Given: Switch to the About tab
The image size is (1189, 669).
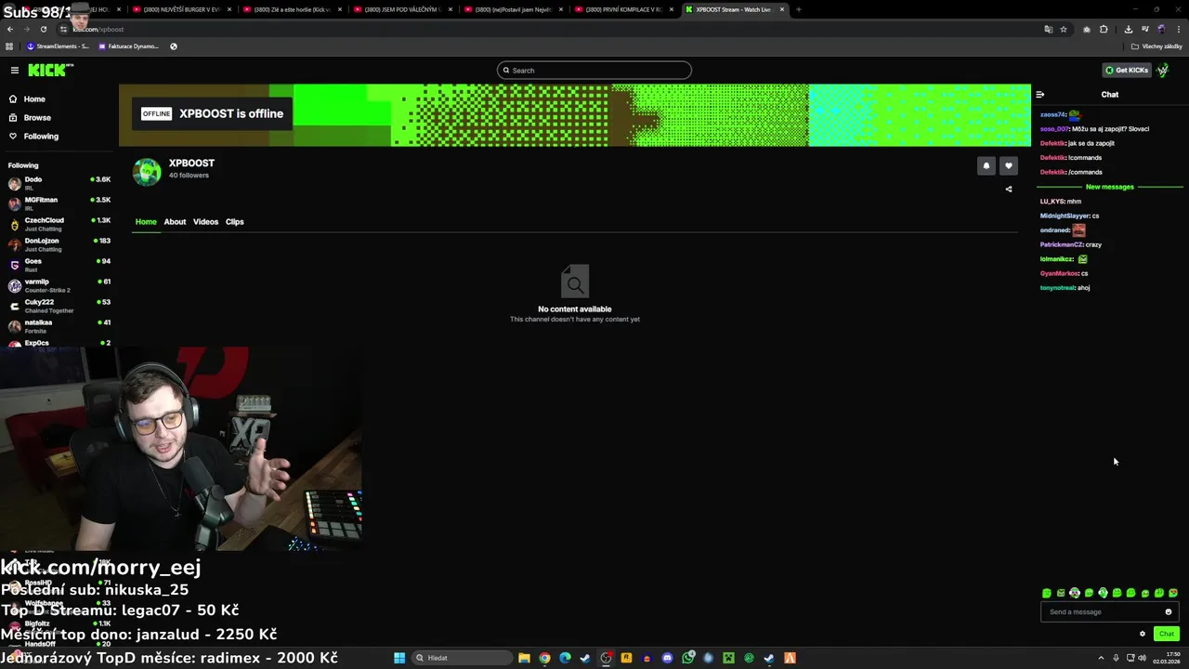Looking at the screenshot, I should coord(175,221).
